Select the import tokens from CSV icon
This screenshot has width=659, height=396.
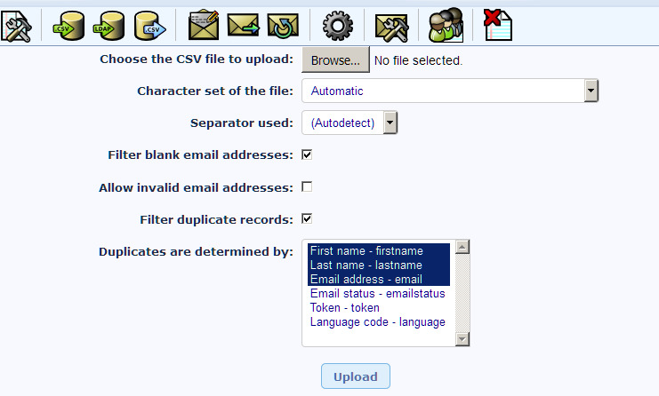click(68, 26)
